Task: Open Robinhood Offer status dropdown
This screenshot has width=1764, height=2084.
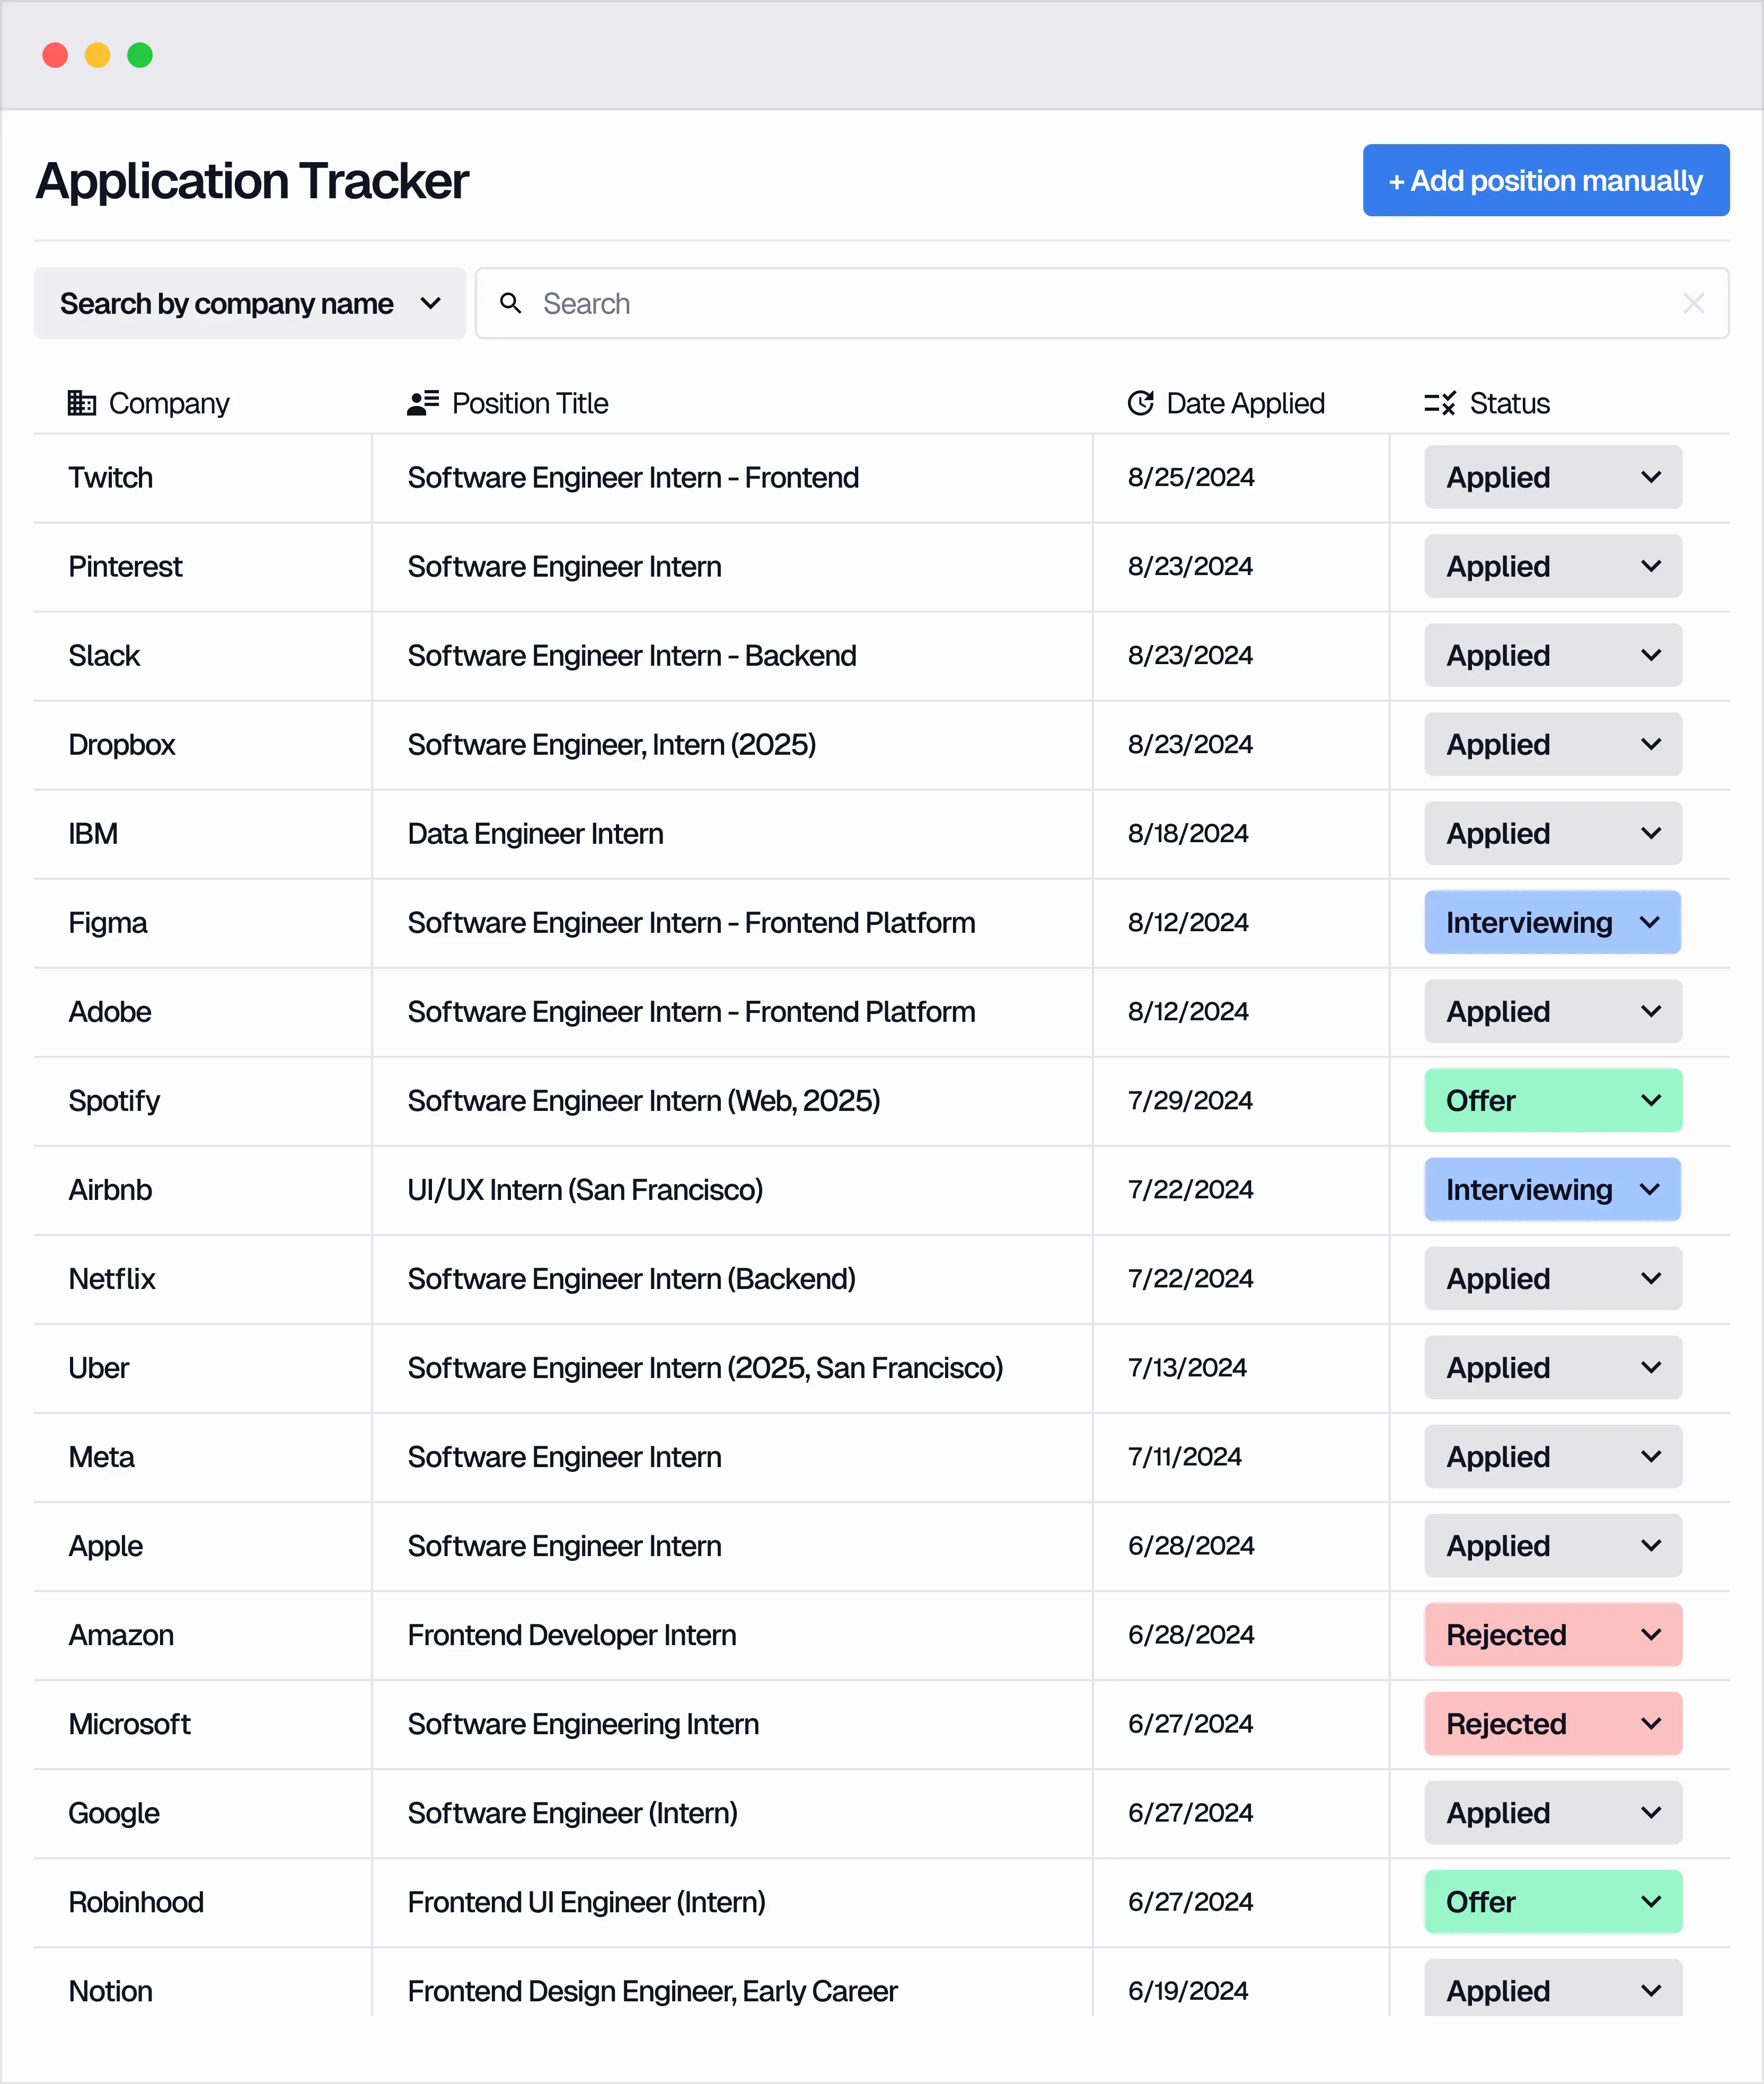Action: coord(1552,1902)
